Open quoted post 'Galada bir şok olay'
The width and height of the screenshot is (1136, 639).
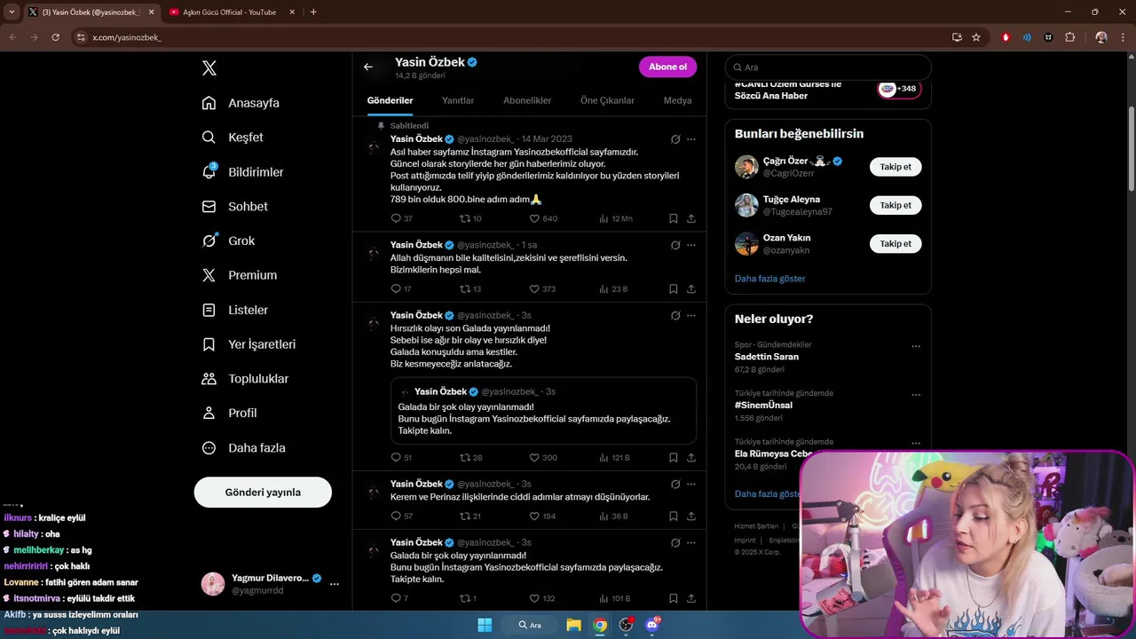[x=543, y=411]
